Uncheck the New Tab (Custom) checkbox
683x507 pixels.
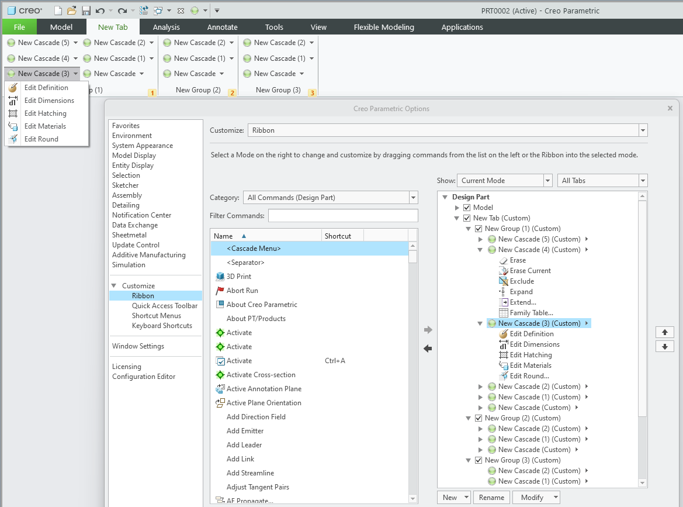tap(466, 218)
